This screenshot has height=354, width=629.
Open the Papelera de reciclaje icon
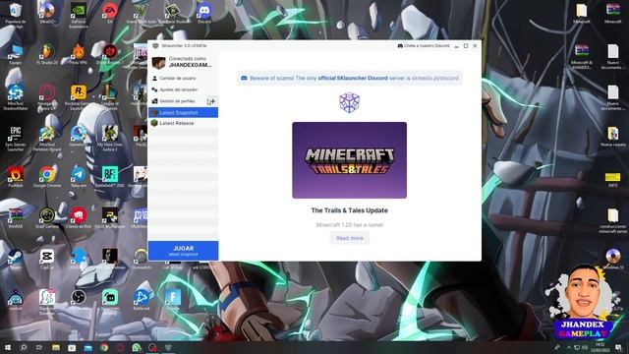(x=16, y=16)
